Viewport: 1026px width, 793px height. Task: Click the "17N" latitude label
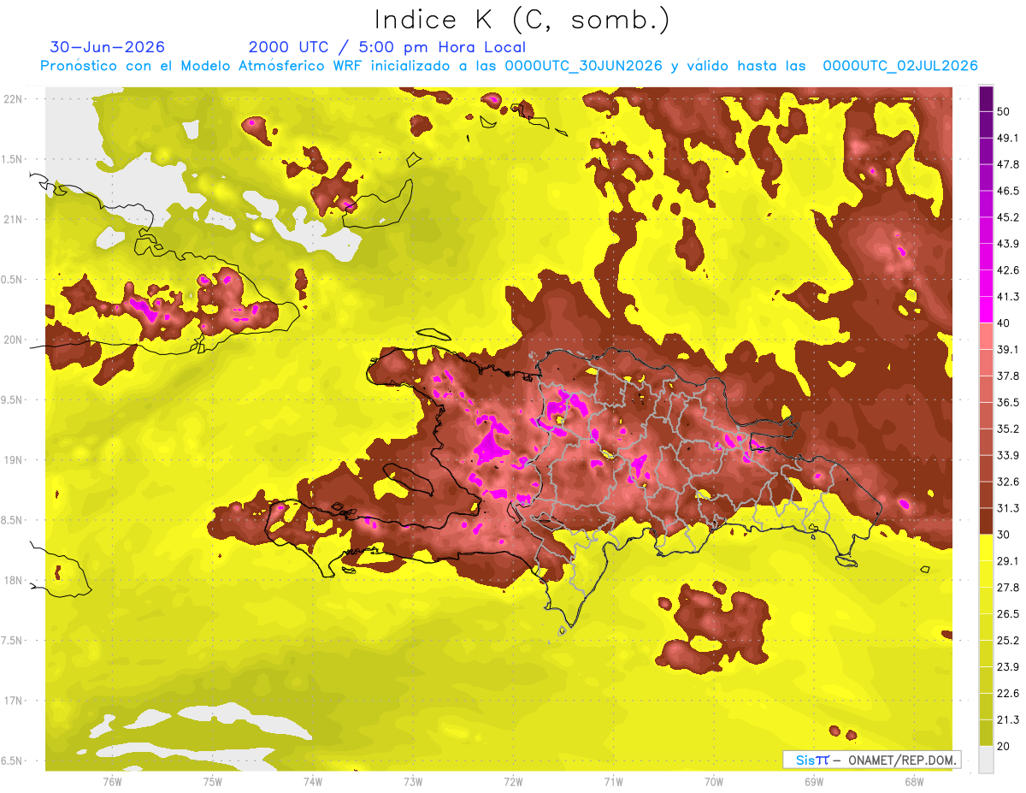[x=15, y=701]
